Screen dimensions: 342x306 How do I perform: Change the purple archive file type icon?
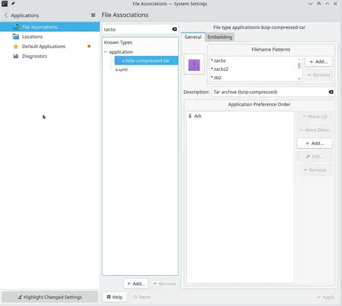pos(194,65)
